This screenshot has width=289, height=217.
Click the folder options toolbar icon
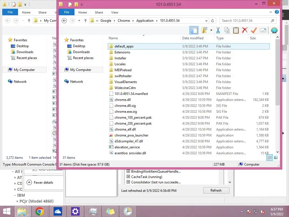[x=204, y=30]
